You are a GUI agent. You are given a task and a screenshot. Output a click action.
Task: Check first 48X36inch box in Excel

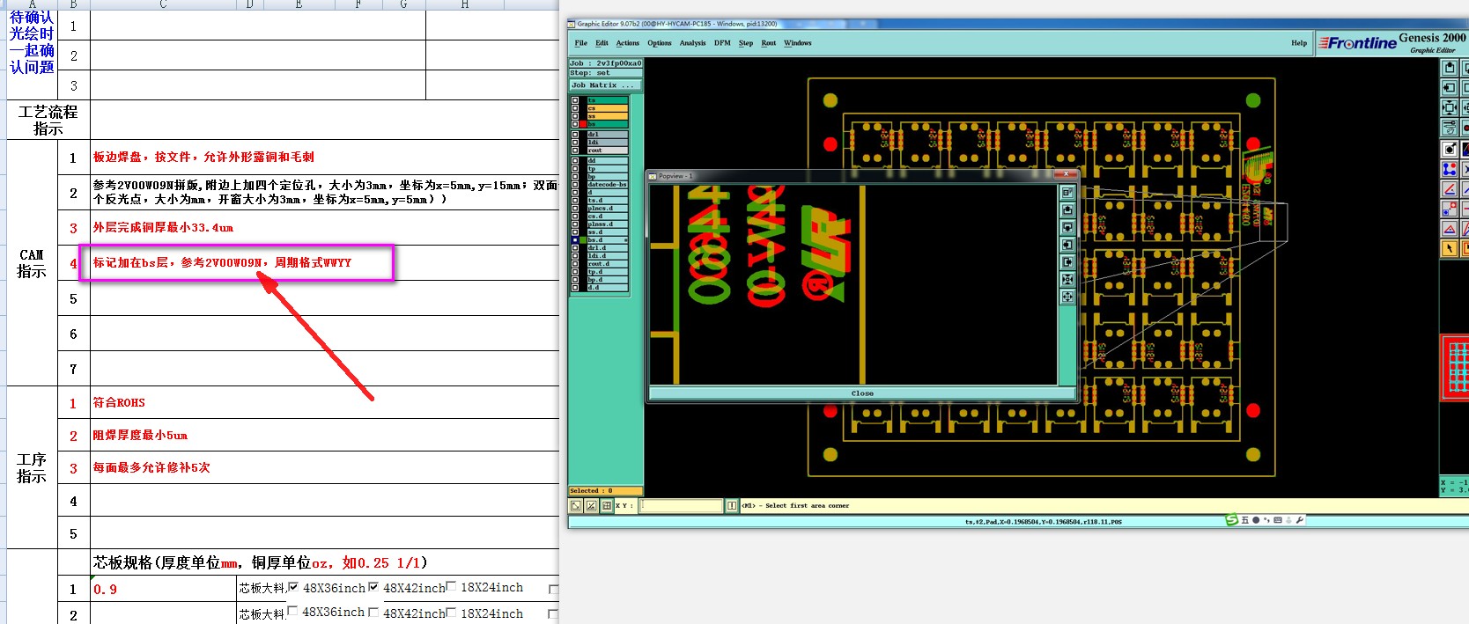coord(293,587)
